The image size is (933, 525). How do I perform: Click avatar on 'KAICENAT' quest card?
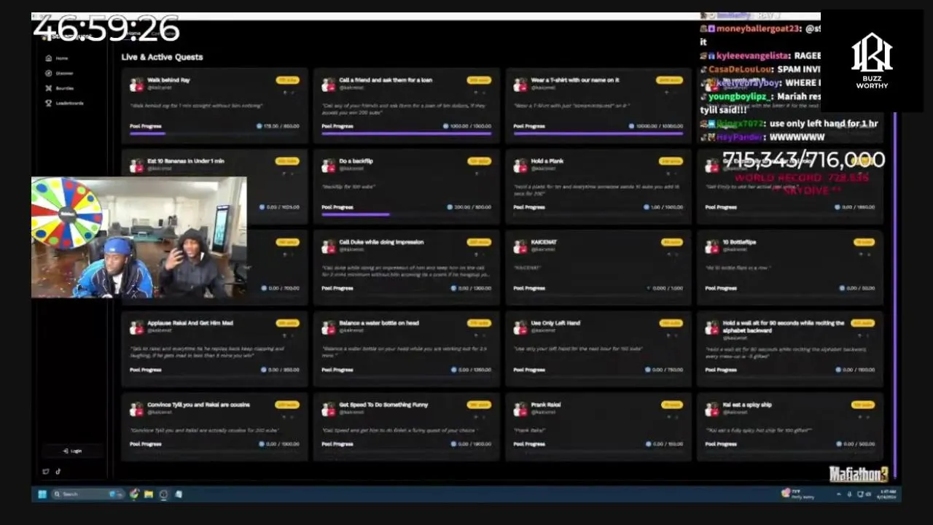520,246
